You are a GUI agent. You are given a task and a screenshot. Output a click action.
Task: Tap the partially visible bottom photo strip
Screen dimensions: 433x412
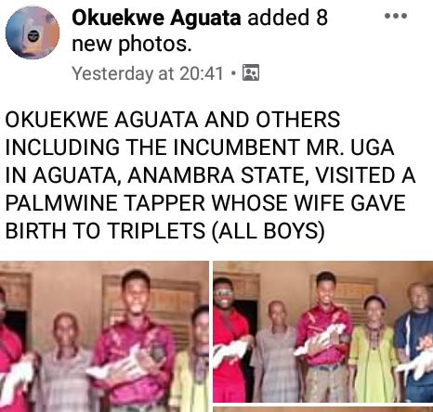click(323, 409)
